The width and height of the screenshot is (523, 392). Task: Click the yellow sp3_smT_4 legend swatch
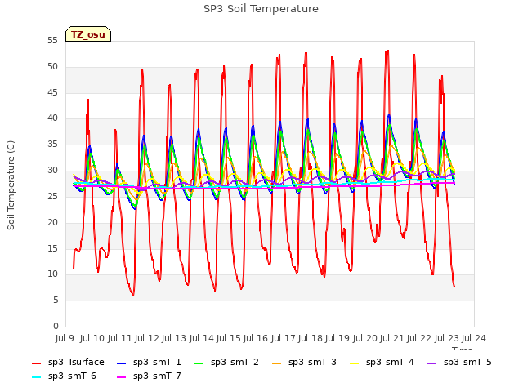(x=354, y=363)
